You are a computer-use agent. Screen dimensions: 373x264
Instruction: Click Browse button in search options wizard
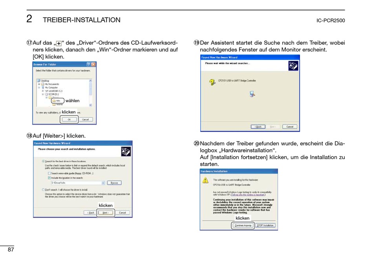coord(114,183)
